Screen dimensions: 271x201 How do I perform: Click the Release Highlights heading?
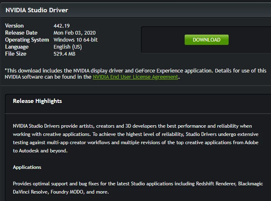click(37, 101)
